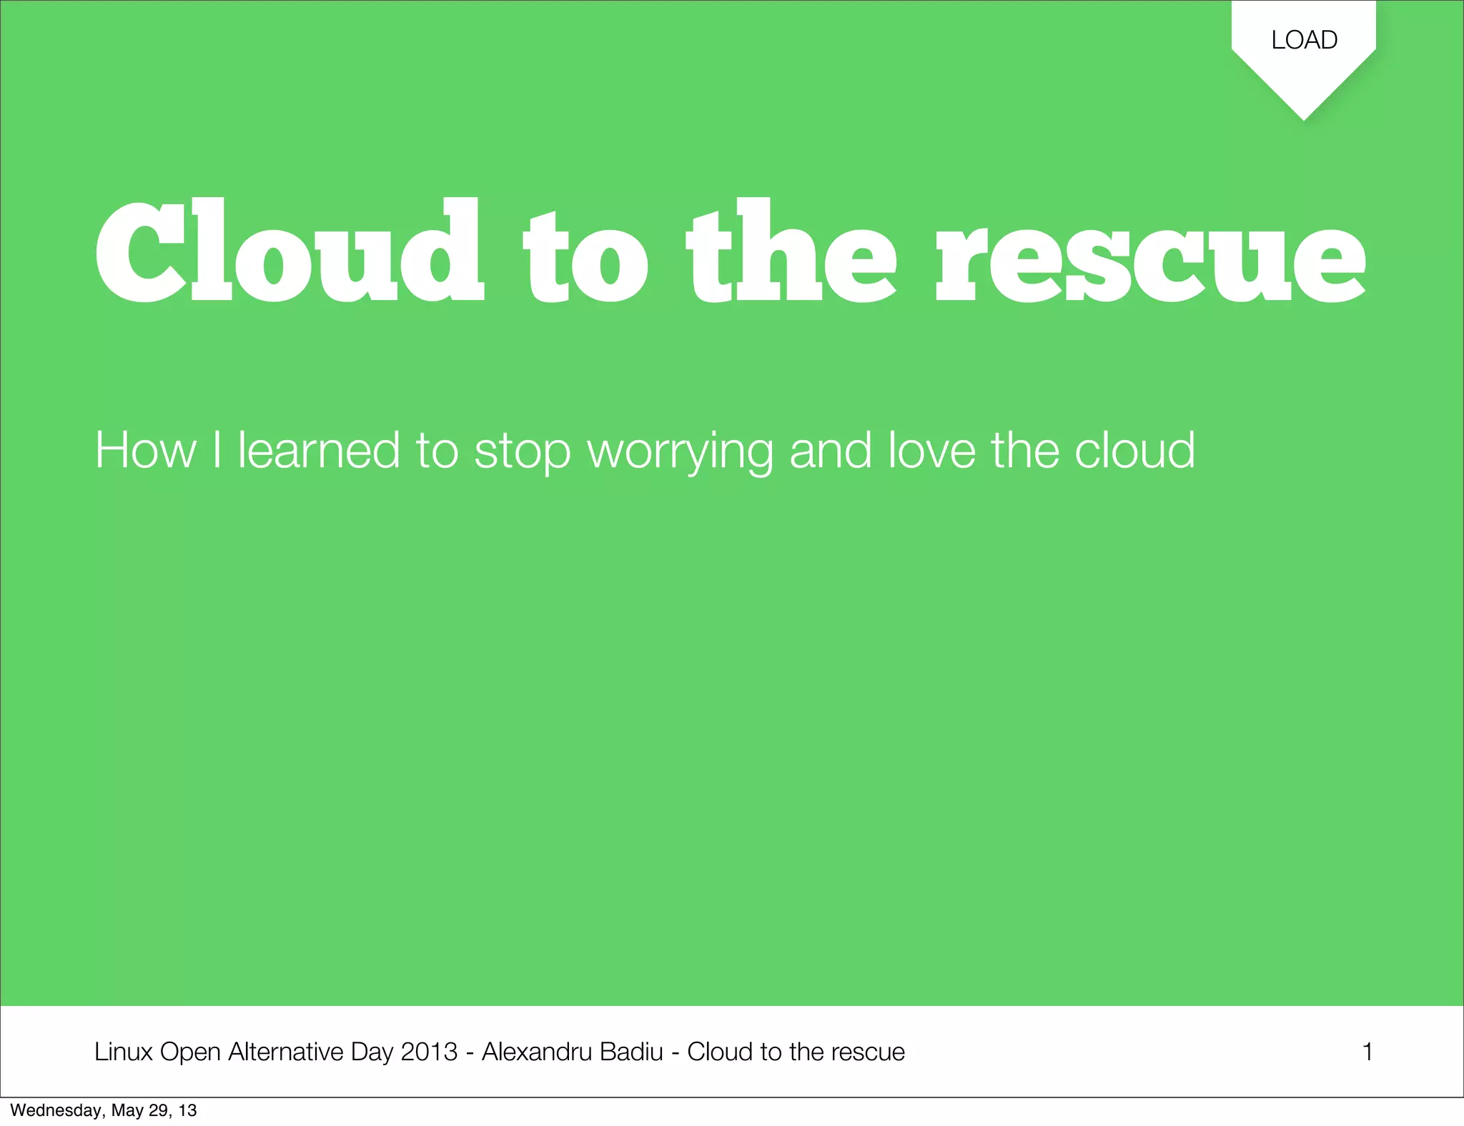Click the word "How" starting the subtitle

tap(145, 451)
